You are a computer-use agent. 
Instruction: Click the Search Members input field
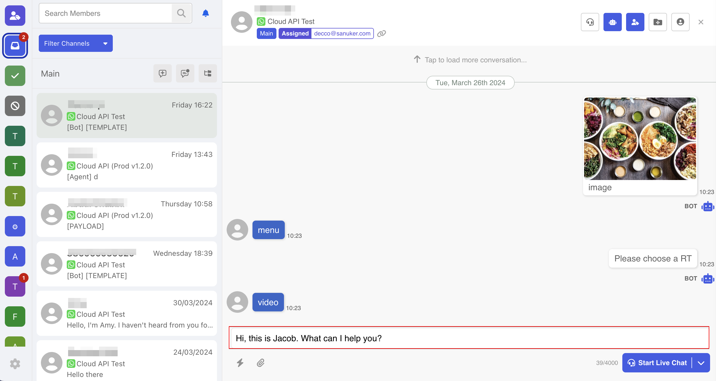106,13
